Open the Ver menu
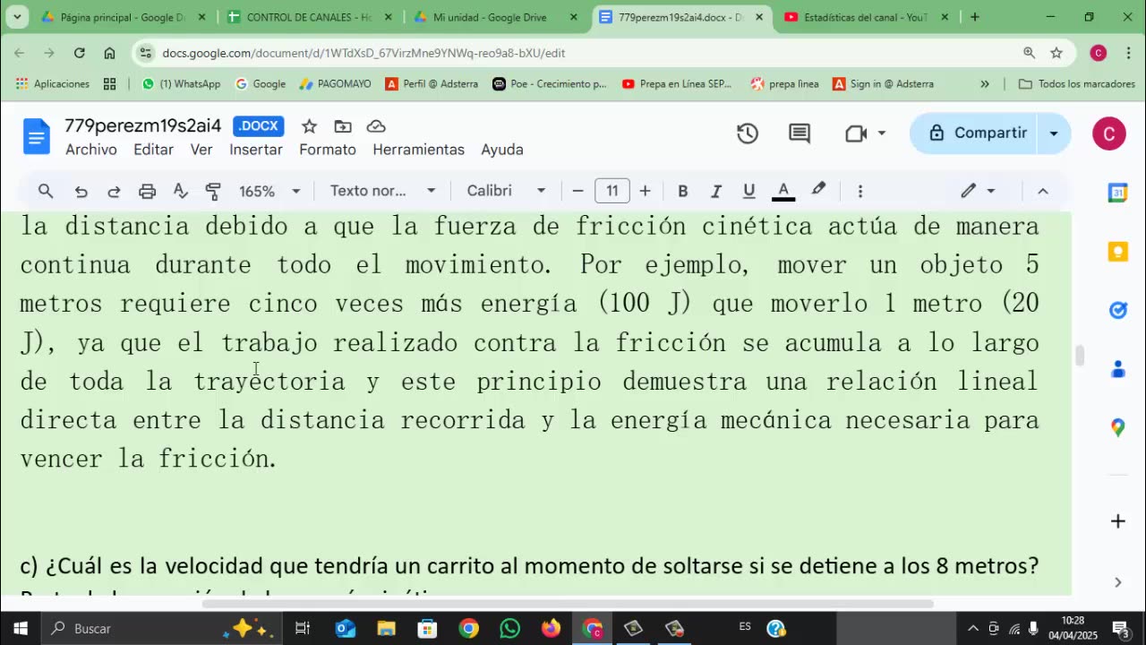1146x645 pixels. tap(201, 150)
